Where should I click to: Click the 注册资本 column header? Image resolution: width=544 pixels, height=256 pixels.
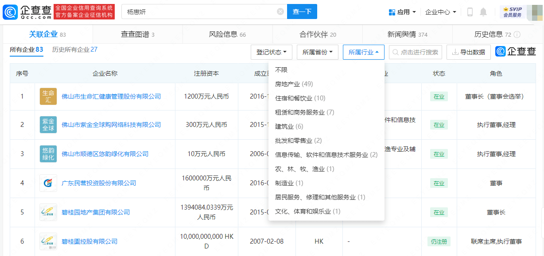coord(206,74)
